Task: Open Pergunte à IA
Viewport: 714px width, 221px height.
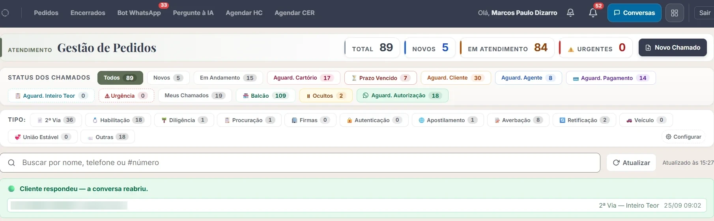Action: (193, 13)
